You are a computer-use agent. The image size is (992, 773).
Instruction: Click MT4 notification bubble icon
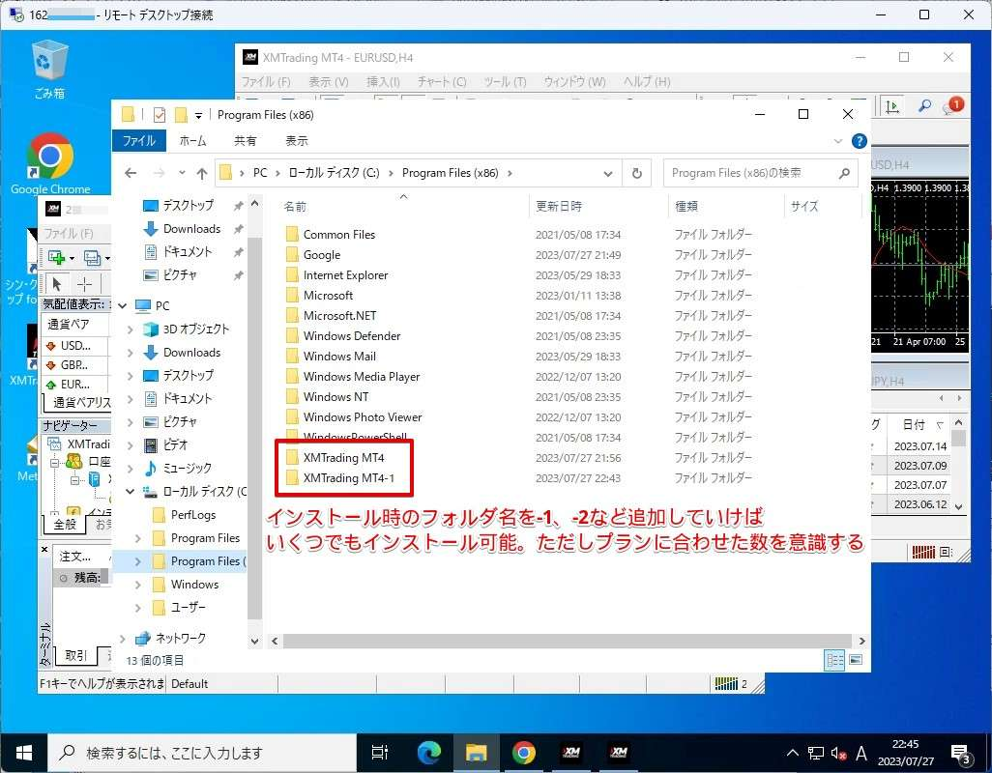click(x=953, y=105)
